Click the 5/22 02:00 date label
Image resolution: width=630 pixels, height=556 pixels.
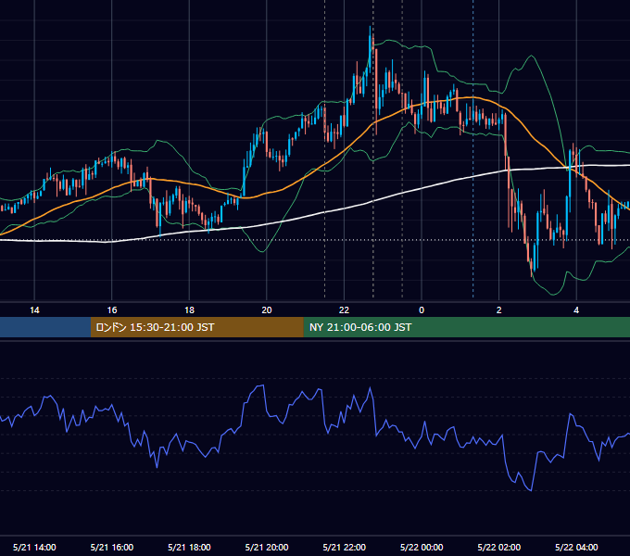point(499,547)
